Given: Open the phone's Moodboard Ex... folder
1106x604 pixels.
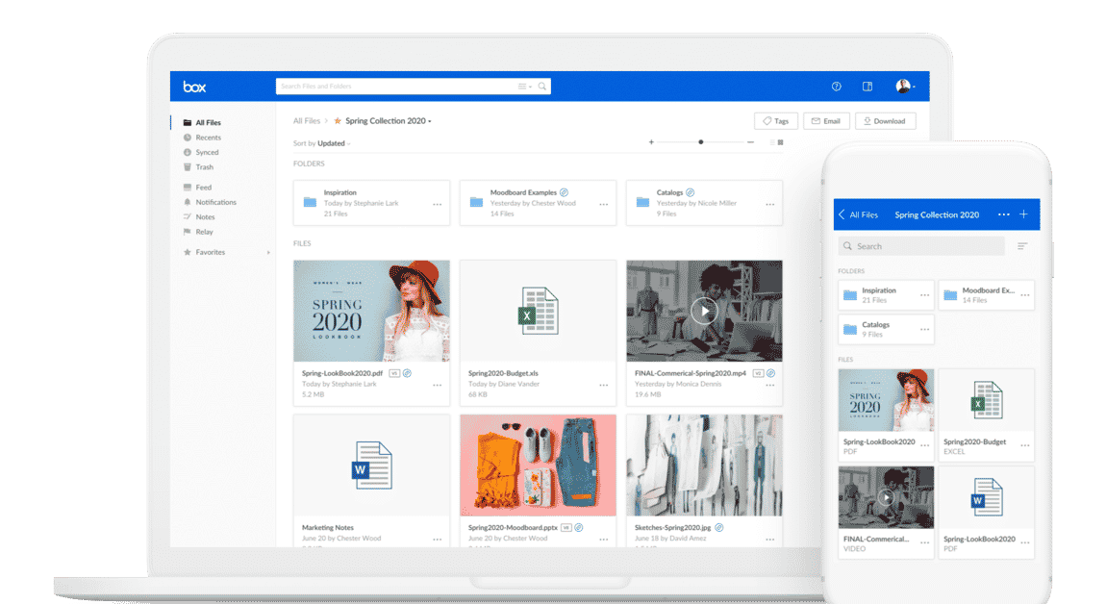Looking at the screenshot, I should [x=986, y=295].
